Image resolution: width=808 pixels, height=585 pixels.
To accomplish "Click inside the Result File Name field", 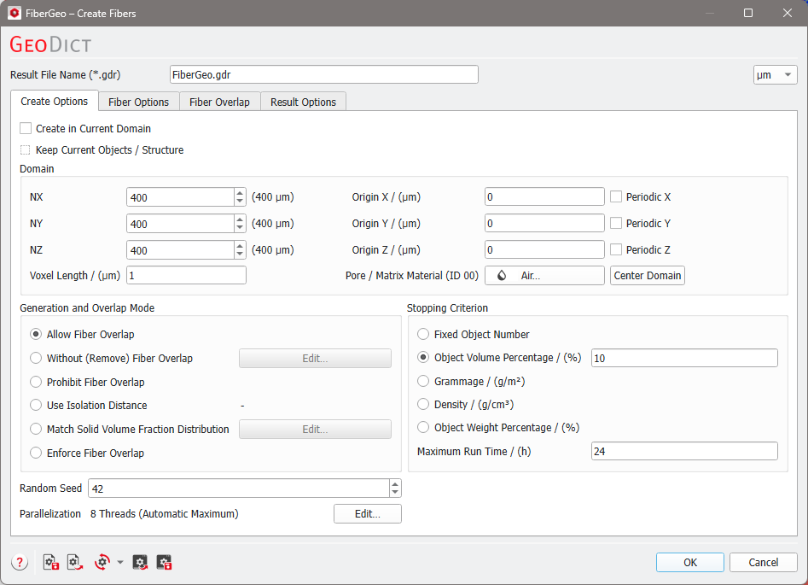I will point(323,74).
